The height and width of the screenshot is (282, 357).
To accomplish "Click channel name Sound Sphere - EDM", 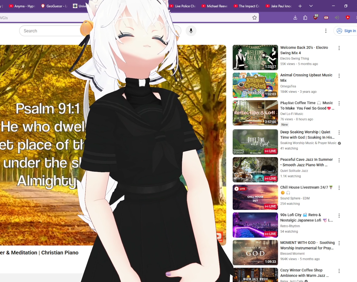I will coord(295,198).
